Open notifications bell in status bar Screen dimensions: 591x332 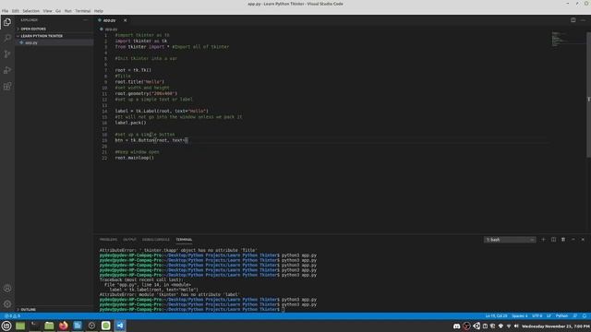click(585, 315)
